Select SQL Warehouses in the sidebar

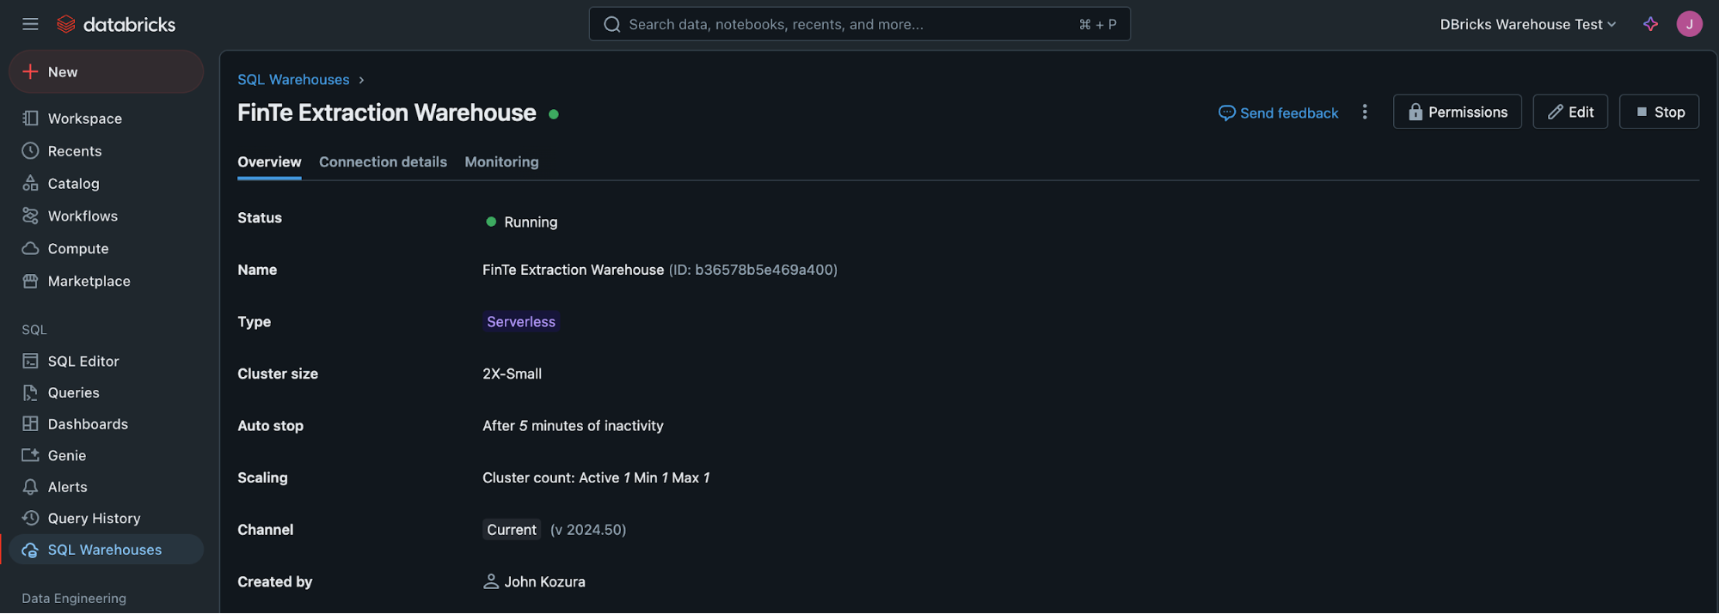click(x=104, y=550)
